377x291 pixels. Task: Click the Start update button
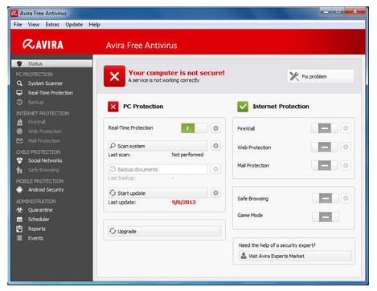pyautogui.click(x=158, y=193)
